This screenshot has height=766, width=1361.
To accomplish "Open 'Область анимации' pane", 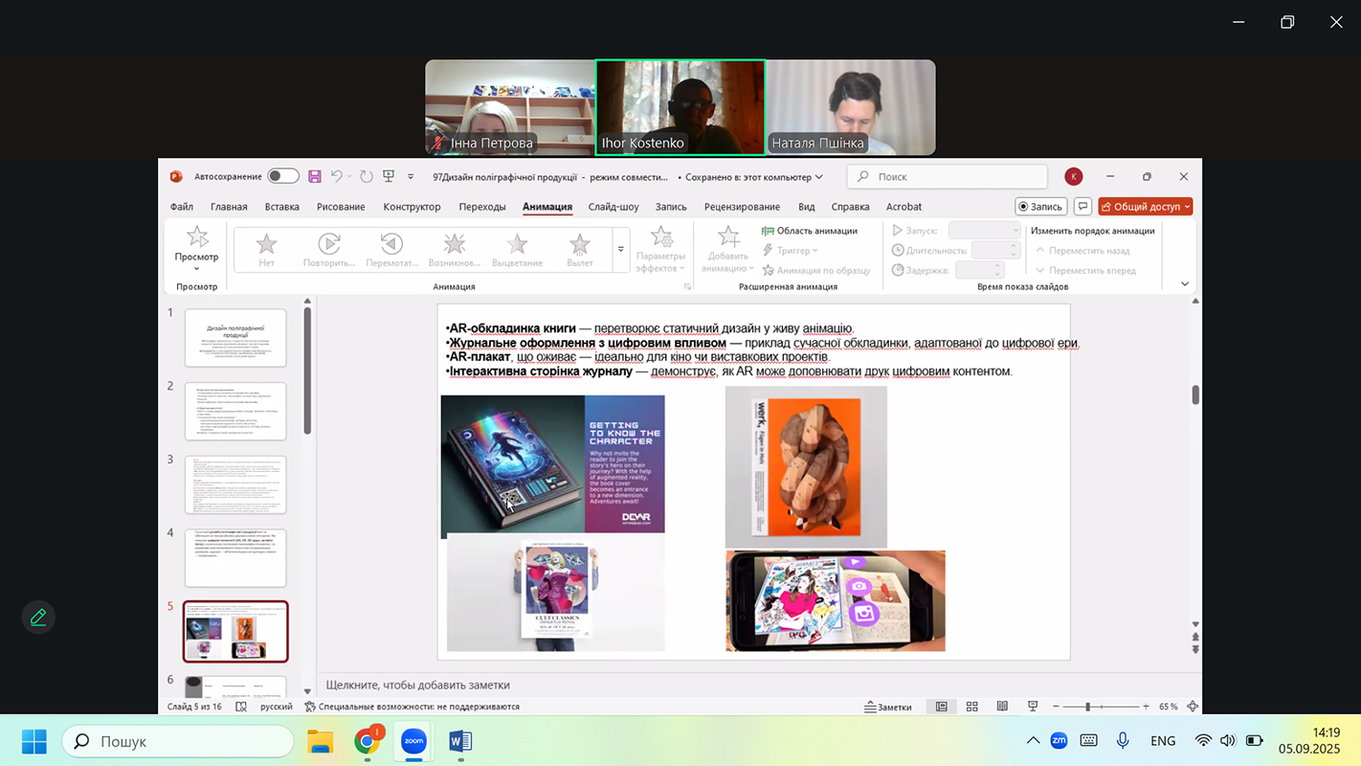I will 810,231.
